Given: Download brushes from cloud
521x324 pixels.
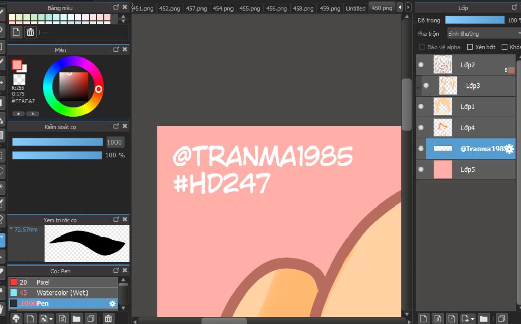Looking at the screenshot, I should 16,319.
